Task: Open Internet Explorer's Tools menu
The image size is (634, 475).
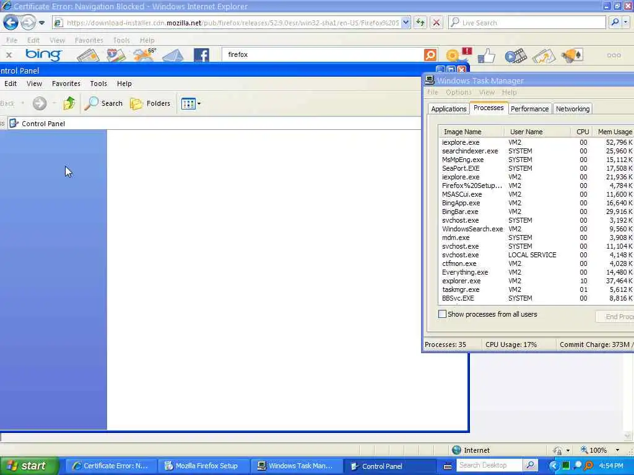Action: [121, 40]
